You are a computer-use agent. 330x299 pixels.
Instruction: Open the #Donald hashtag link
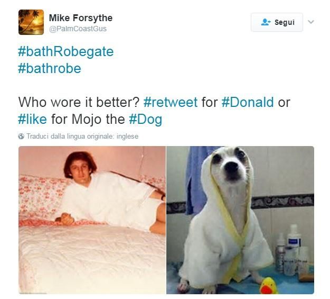tap(248, 102)
